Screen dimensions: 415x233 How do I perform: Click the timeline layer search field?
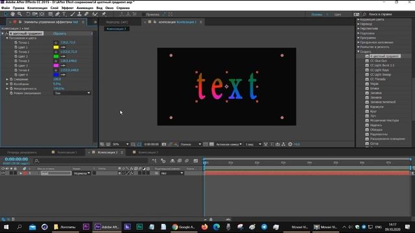[x=91, y=161]
